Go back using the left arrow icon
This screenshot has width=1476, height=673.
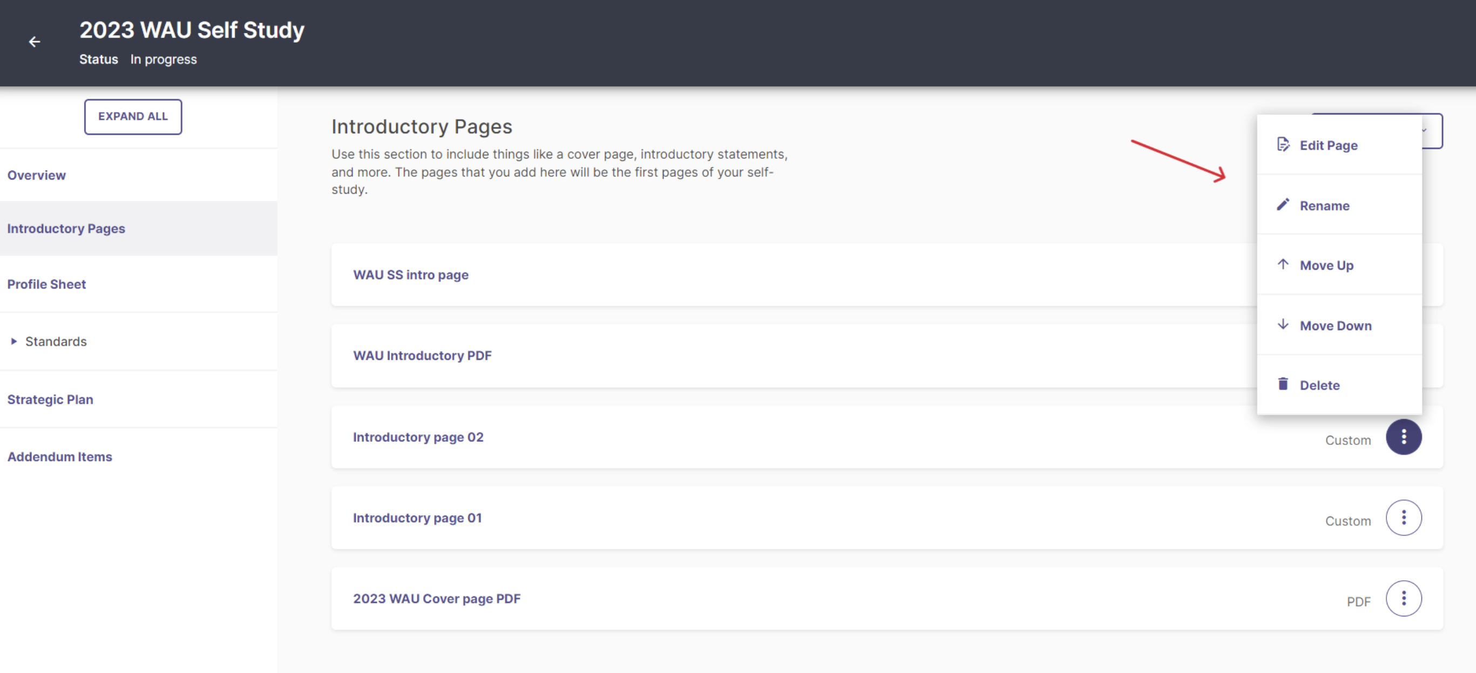[x=35, y=42]
